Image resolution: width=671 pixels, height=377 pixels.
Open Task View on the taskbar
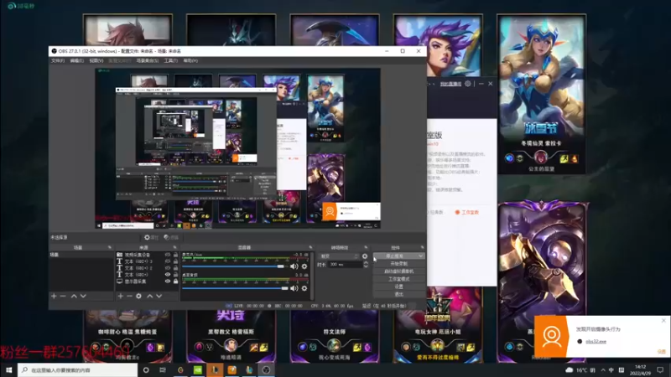(163, 369)
